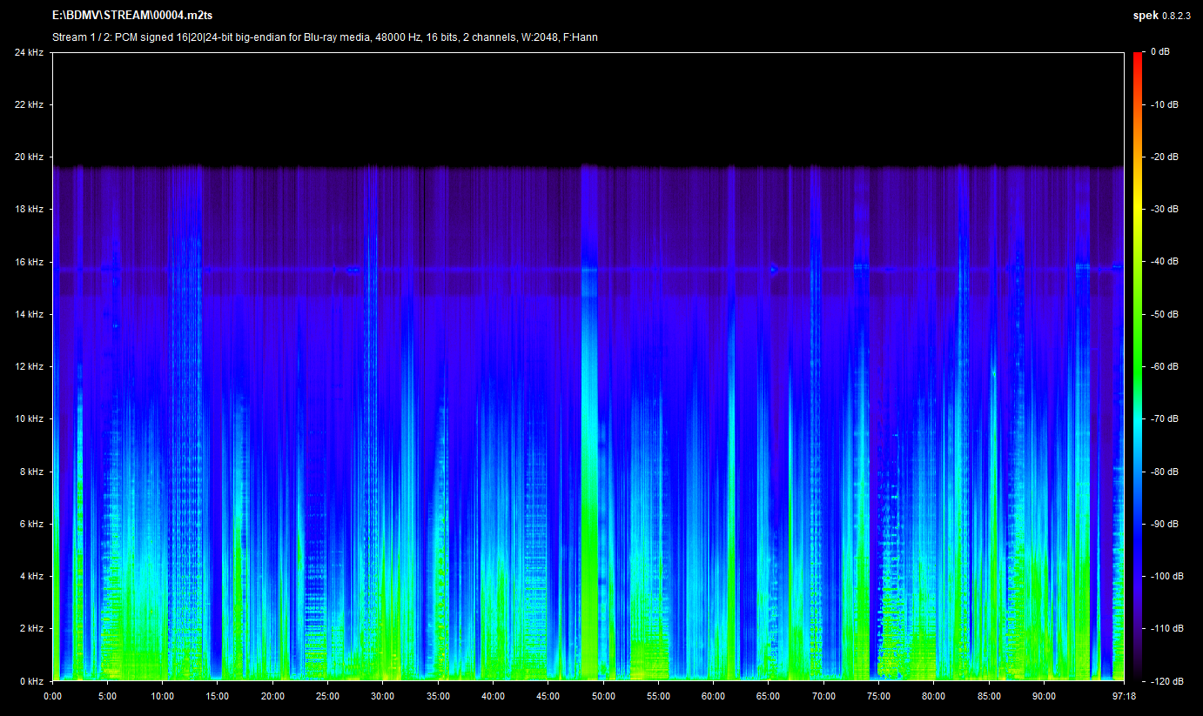
Task: Select the -60 dB scale label
Action: coord(1164,366)
